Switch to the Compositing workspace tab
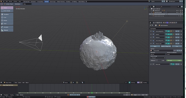The width and height of the screenshot is (186, 98). [40, 2]
